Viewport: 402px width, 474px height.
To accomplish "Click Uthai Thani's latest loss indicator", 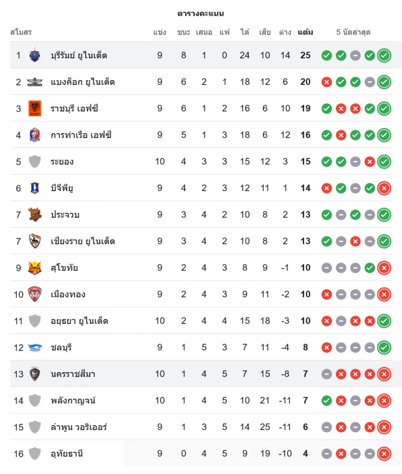I will pos(384,454).
